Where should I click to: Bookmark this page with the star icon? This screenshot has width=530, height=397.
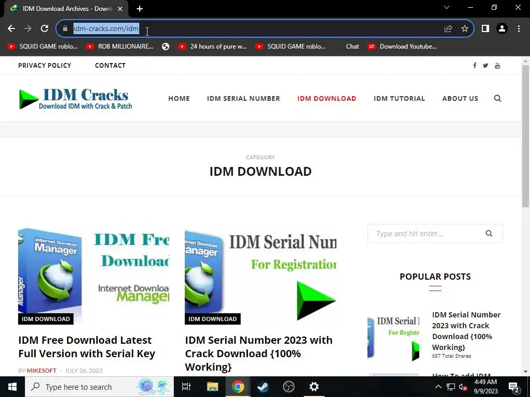click(x=465, y=29)
